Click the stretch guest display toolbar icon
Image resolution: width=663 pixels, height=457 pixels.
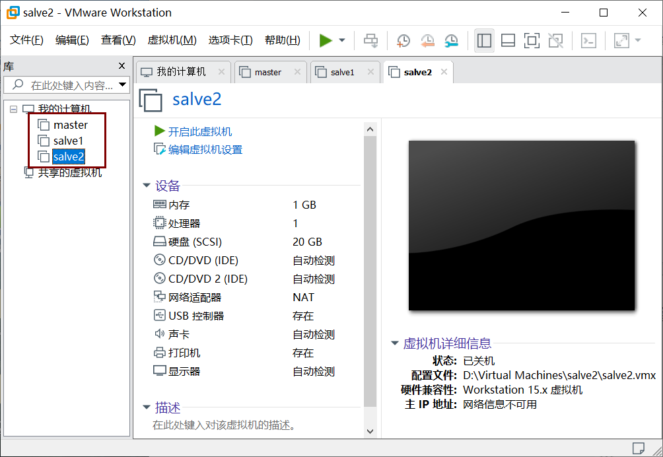point(621,40)
